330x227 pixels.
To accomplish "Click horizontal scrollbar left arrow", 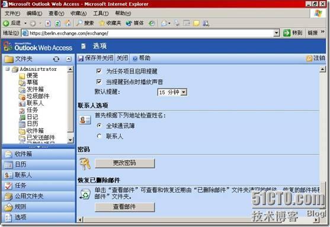I will point(80,220).
